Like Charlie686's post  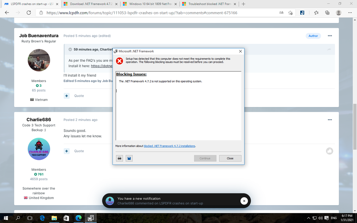tap(330, 151)
